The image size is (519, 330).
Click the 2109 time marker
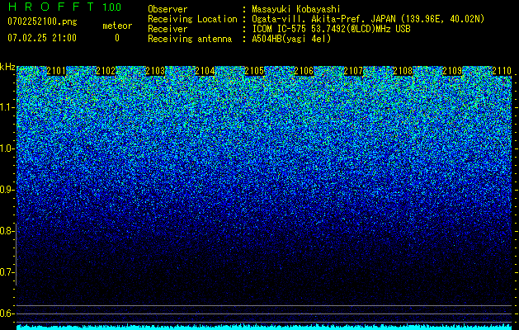click(x=452, y=71)
